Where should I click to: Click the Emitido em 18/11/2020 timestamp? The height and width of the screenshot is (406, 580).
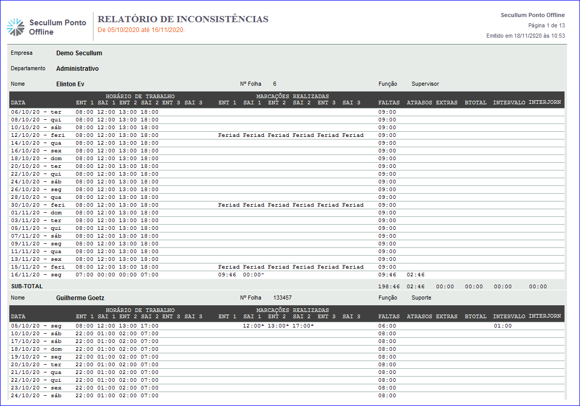(x=525, y=36)
